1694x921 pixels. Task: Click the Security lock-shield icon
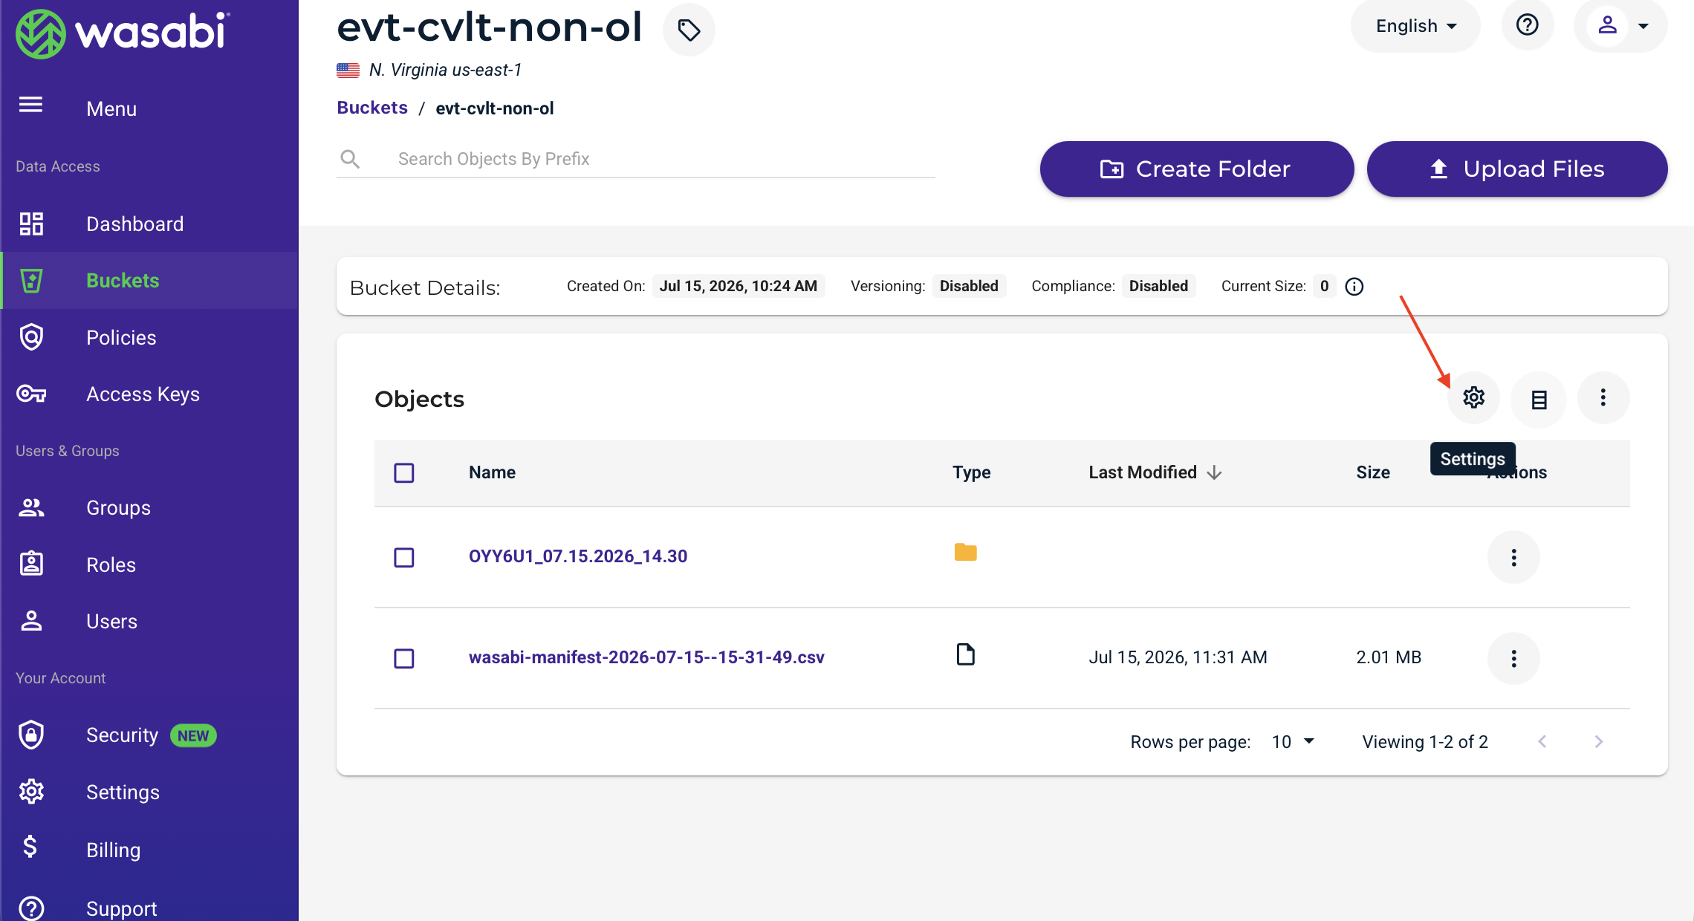pos(31,735)
